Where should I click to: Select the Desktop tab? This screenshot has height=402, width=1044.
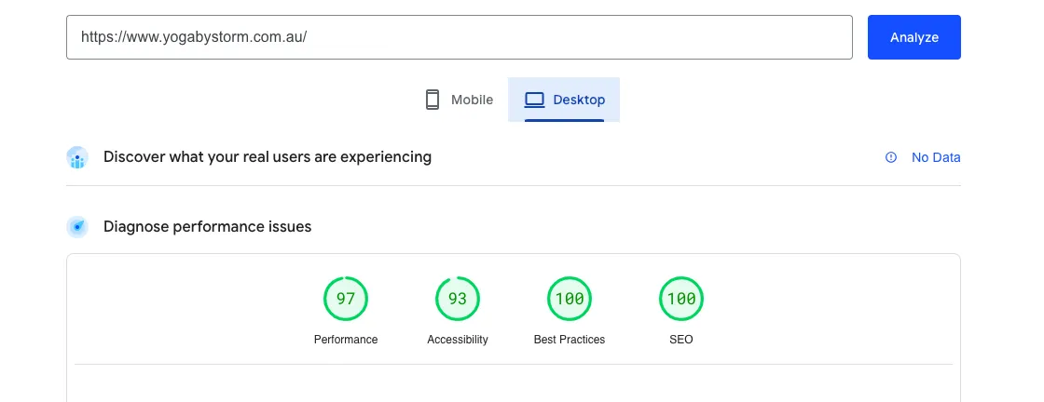pos(564,100)
